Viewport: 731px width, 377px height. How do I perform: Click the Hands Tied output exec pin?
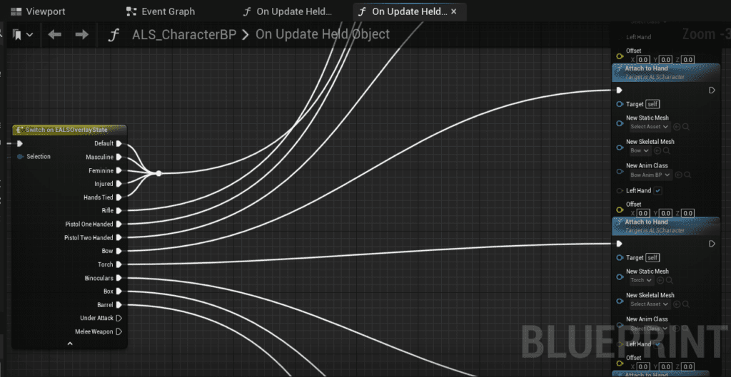119,197
